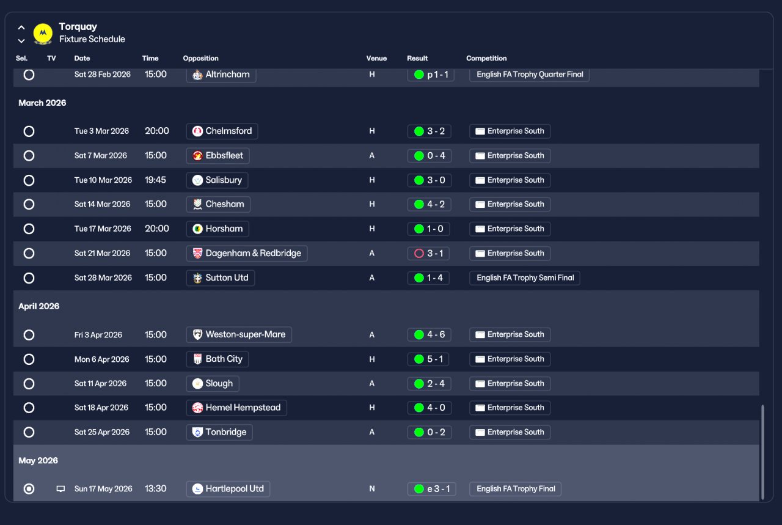This screenshot has height=525, width=782.
Task: Click the TV broadcast icon on Hartlepool row
Action: coord(60,489)
